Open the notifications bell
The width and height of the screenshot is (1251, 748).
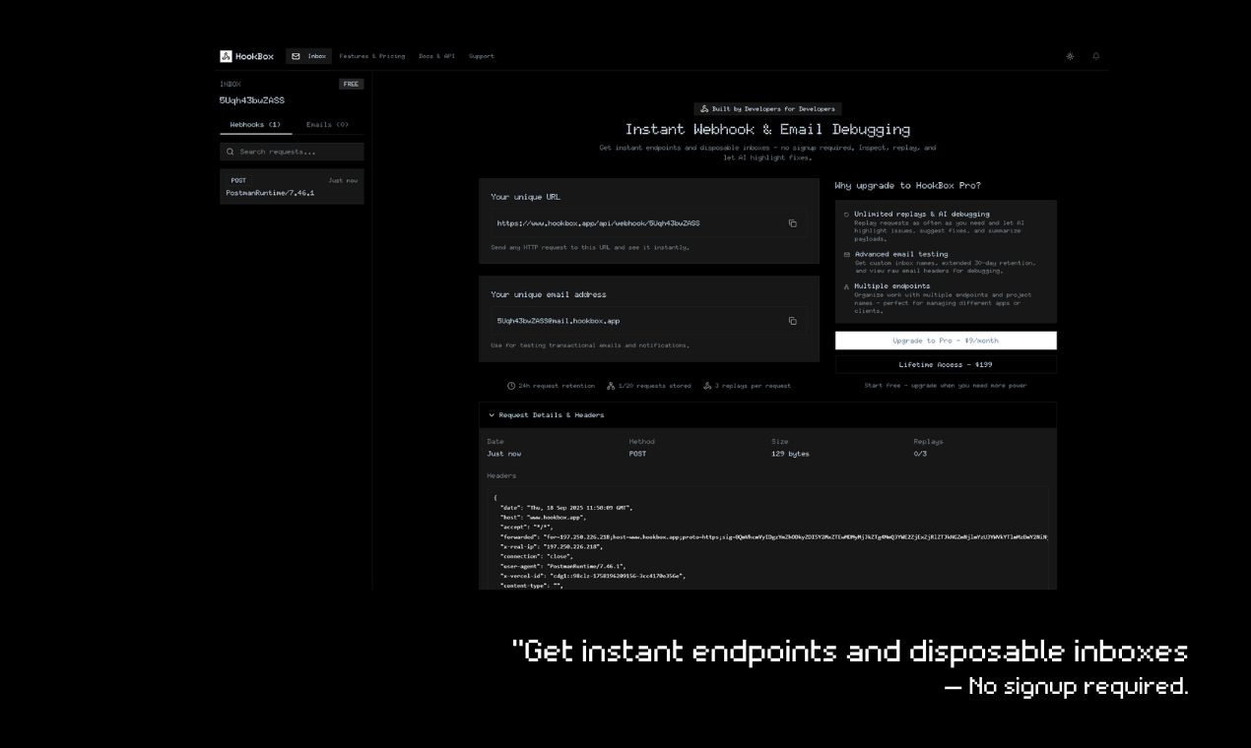pos(1095,56)
